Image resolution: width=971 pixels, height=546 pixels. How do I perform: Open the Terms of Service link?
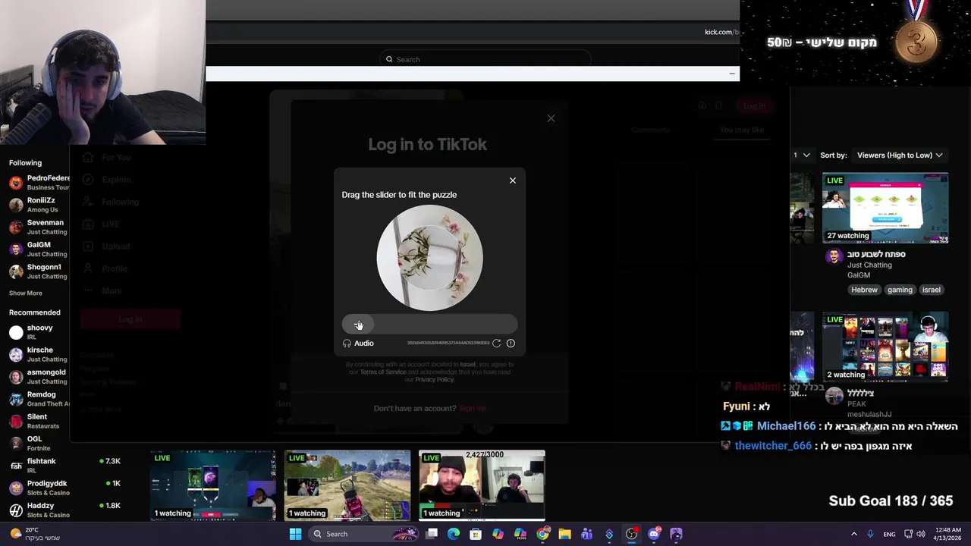pos(383,372)
